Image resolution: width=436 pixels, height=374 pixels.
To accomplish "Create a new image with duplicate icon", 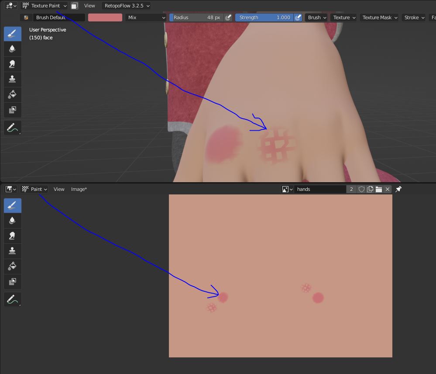I will (x=370, y=189).
